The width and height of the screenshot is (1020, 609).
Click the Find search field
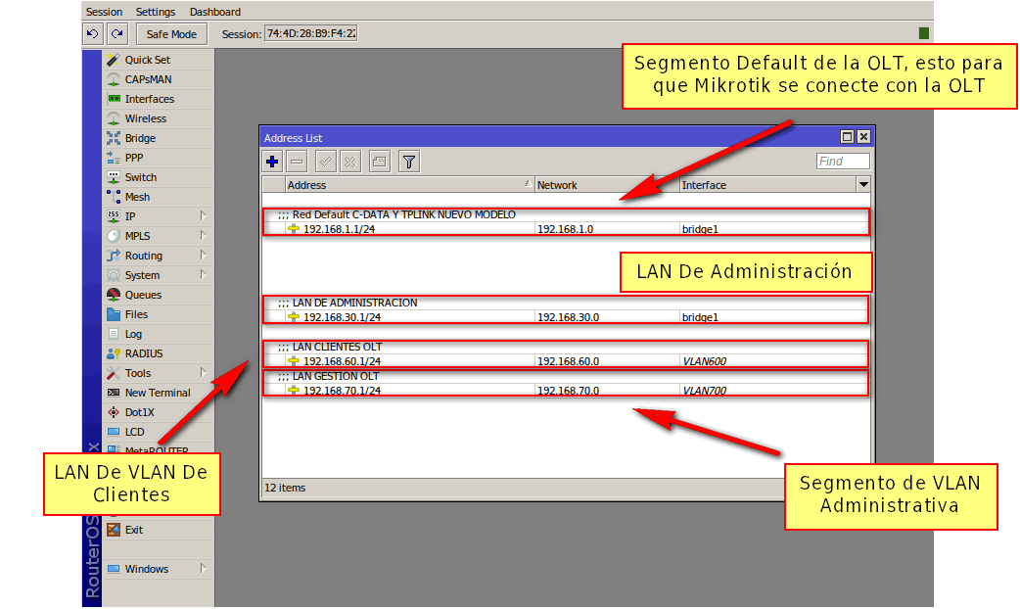tap(842, 162)
